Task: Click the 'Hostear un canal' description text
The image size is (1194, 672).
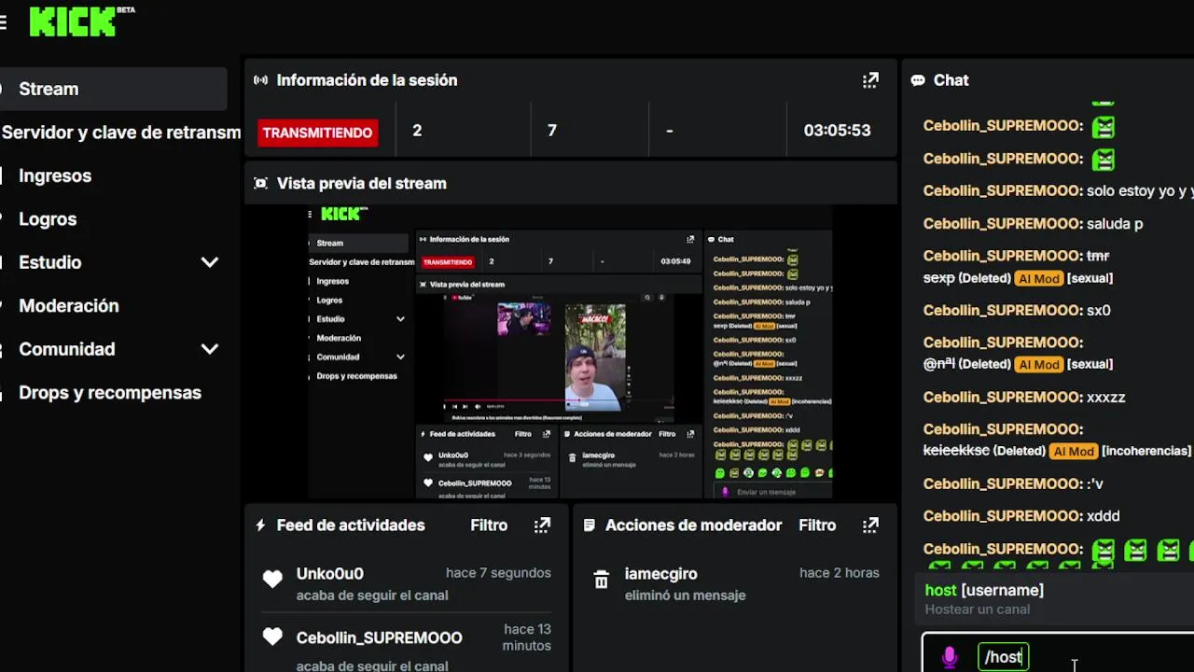Action: pyautogui.click(x=978, y=609)
